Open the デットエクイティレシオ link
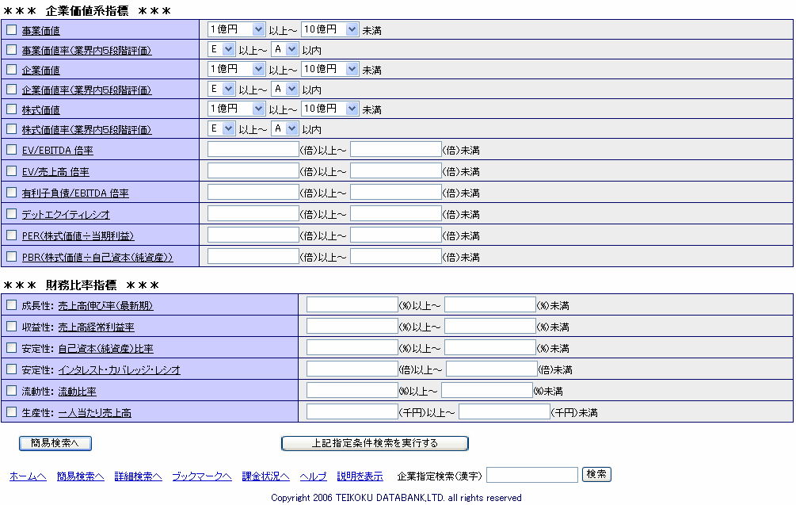The image size is (796, 505). click(x=66, y=214)
